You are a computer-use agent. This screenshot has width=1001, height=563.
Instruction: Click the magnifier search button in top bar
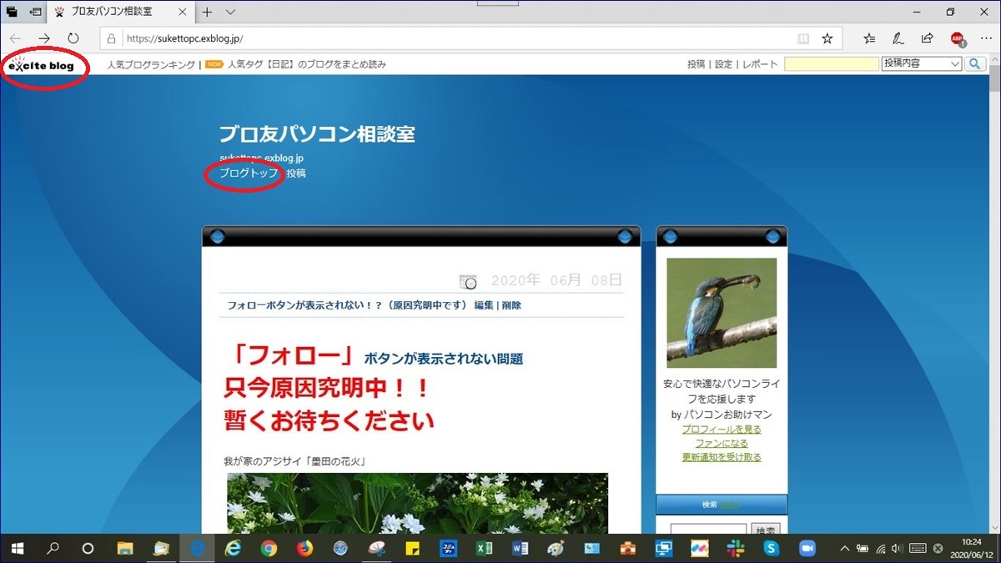point(975,64)
